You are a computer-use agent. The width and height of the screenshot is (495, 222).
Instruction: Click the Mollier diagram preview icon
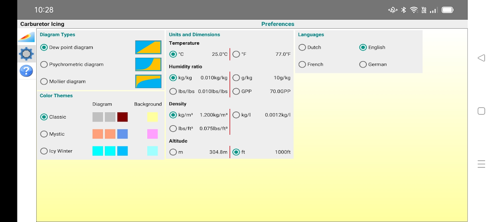[x=148, y=81]
